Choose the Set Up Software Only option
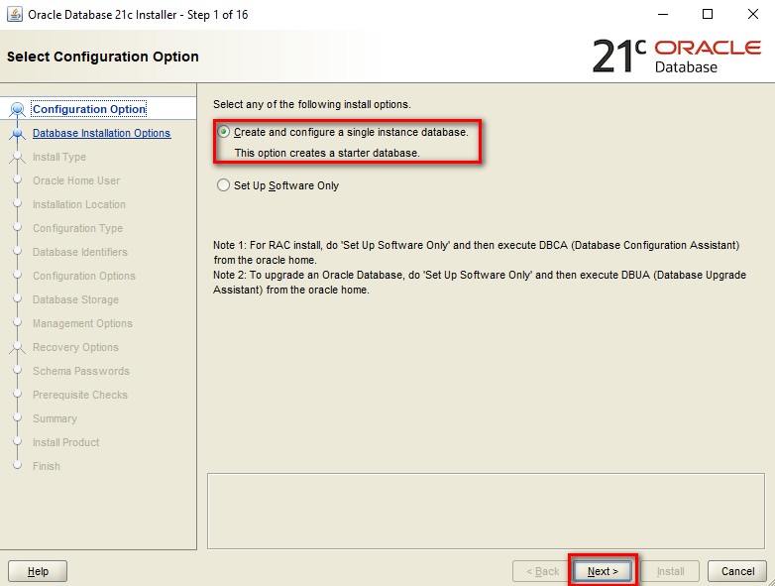This screenshot has height=586, width=775. [223, 185]
